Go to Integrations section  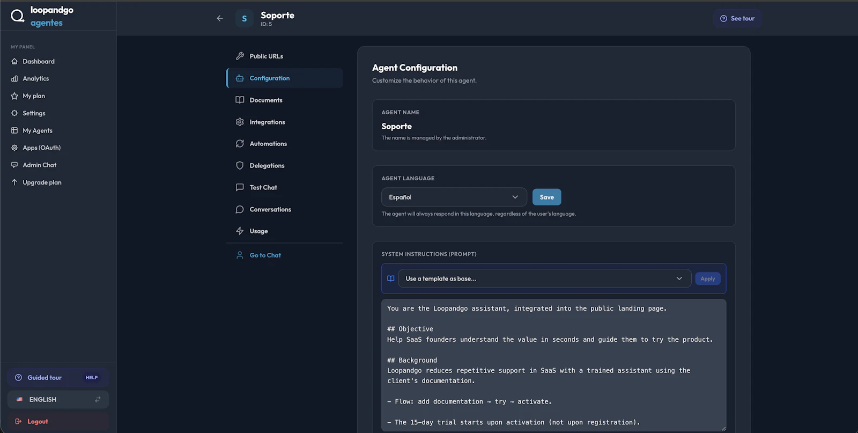(285, 122)
